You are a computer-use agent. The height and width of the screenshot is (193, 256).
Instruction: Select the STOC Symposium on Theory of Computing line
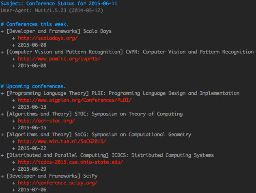coord(92,114)
